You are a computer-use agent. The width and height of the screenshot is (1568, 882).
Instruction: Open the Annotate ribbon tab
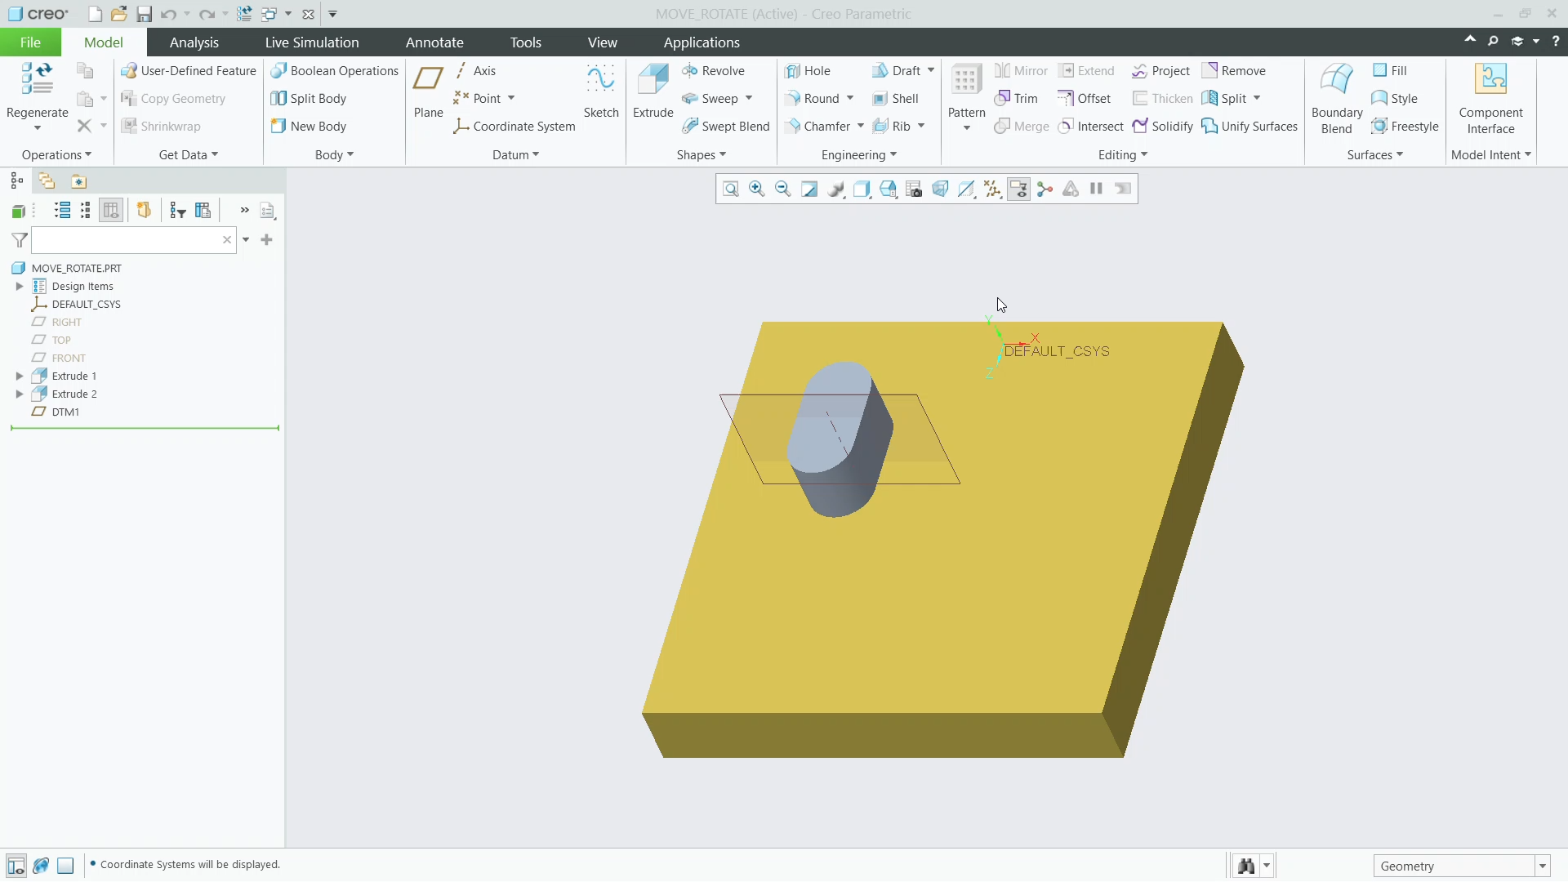point(434,42)
